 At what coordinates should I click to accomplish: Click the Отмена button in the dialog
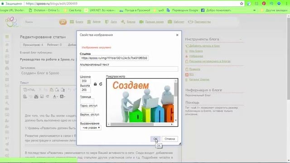pyautogui.click(x=170, y=139)
